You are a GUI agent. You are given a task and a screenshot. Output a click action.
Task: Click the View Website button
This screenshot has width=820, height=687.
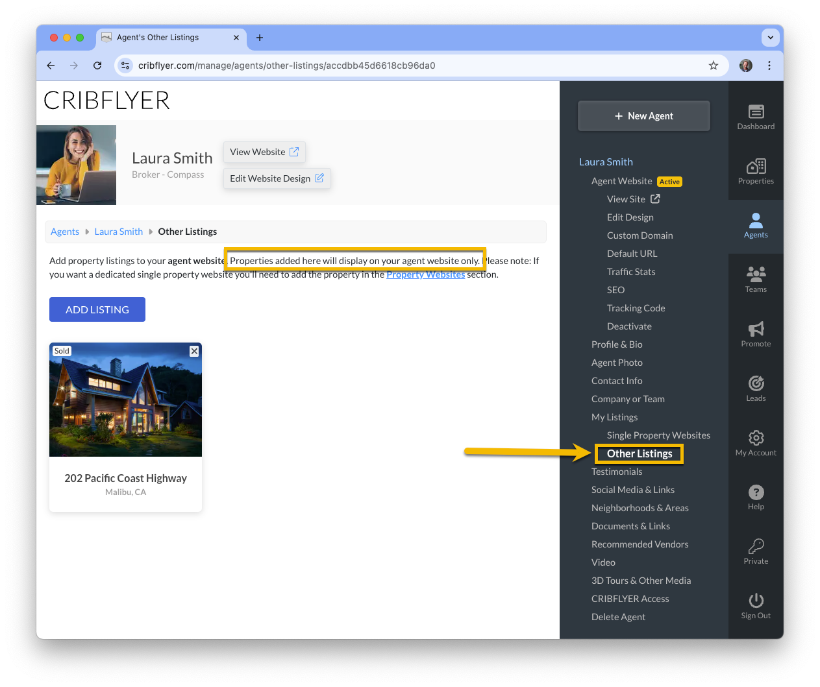tap(264, 152)
